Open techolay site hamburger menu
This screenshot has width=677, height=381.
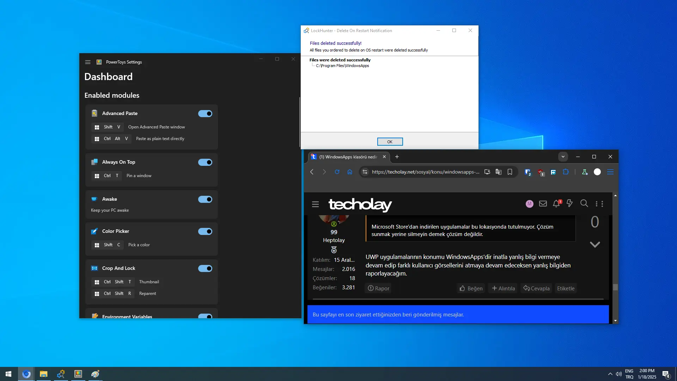pyautogui.click(x=315, y=204)
